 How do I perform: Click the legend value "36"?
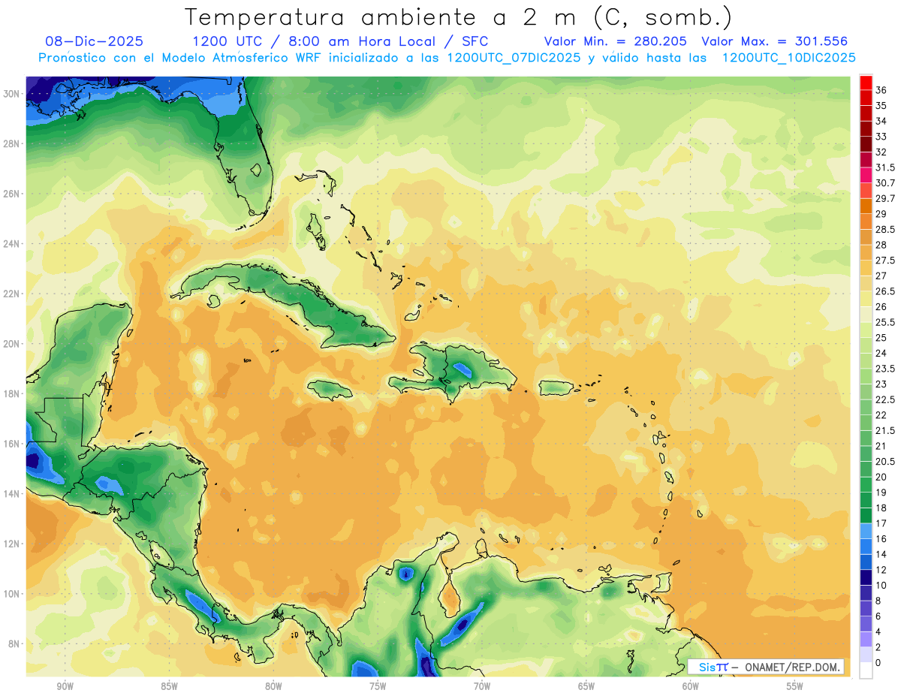(881, 90)
